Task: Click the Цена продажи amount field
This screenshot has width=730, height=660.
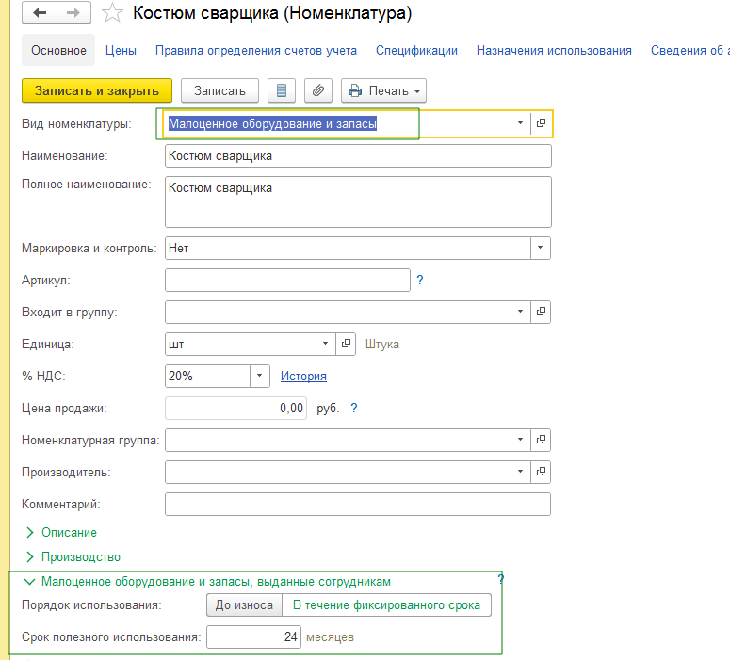Action: coord(235,409)
